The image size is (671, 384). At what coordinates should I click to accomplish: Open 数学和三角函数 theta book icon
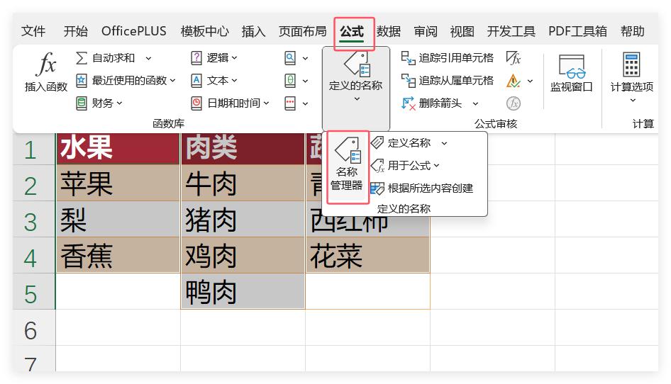click(x=290, y=80)
